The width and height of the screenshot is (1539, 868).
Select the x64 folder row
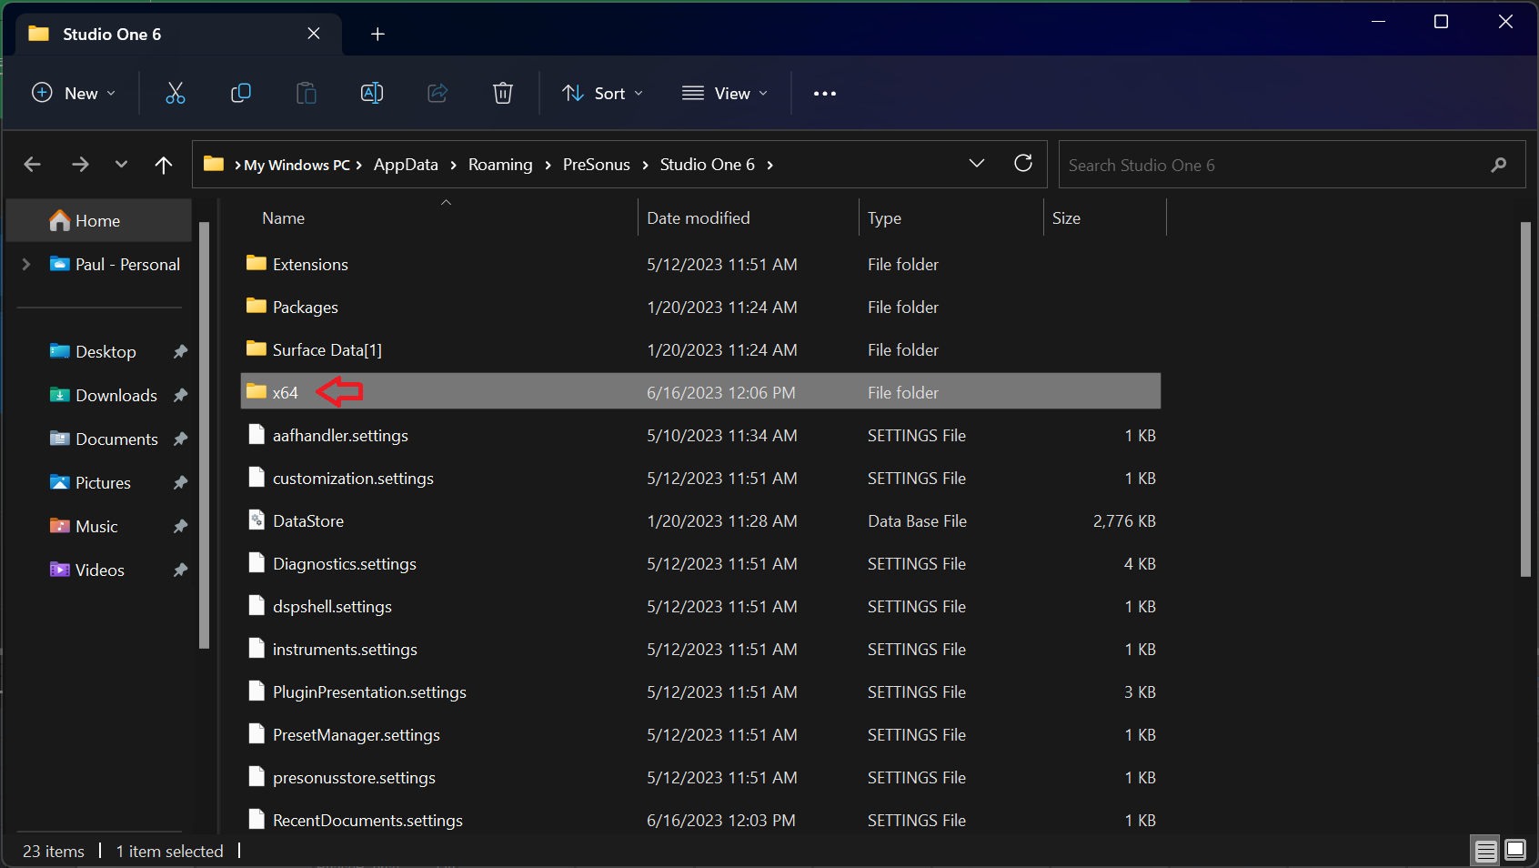(x=700, y=392)
